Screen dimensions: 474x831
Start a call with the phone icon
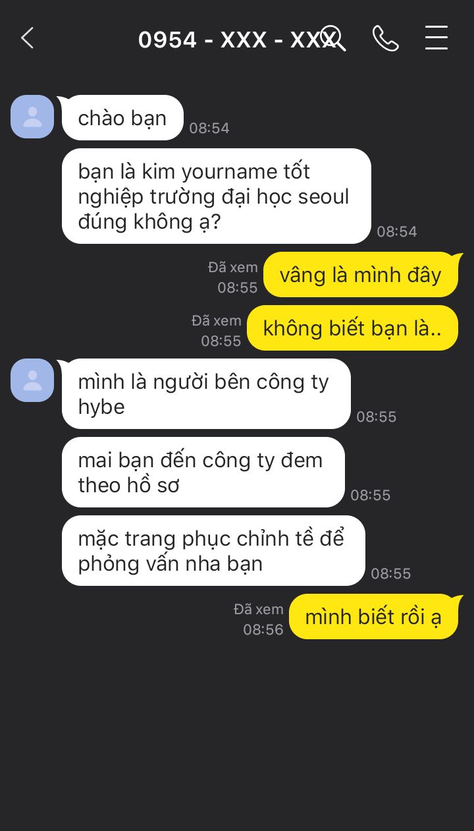(385, 38)
